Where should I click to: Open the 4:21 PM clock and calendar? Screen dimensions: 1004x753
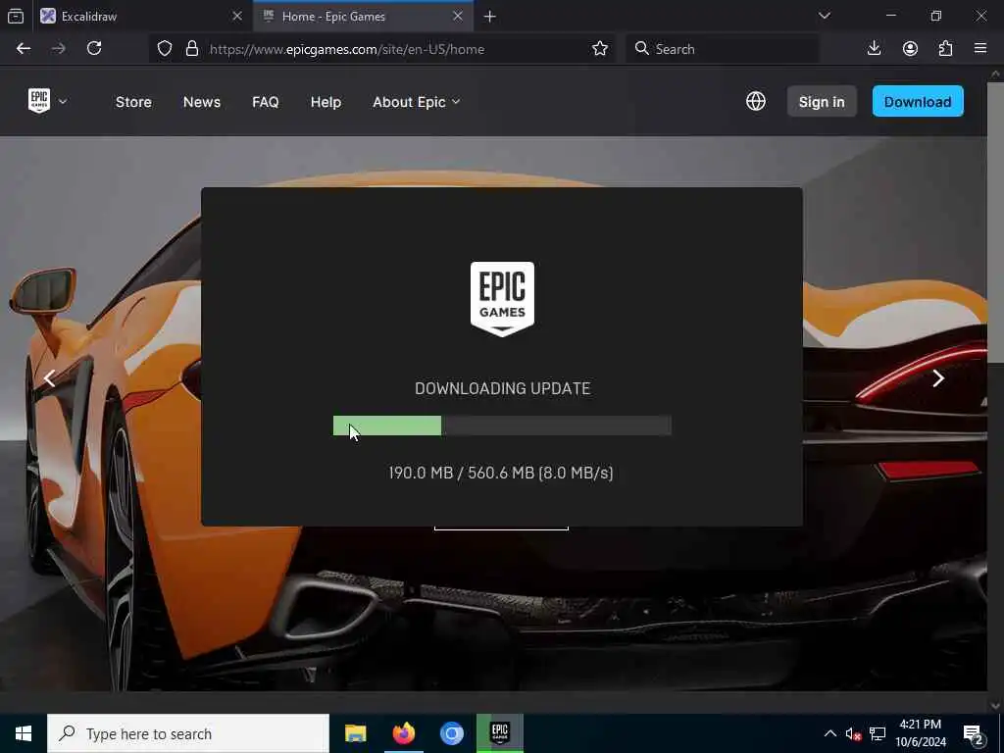(920, 733)
